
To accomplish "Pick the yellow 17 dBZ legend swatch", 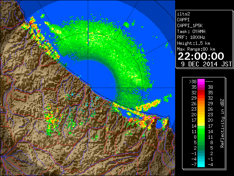I will [x=201, y=120].
